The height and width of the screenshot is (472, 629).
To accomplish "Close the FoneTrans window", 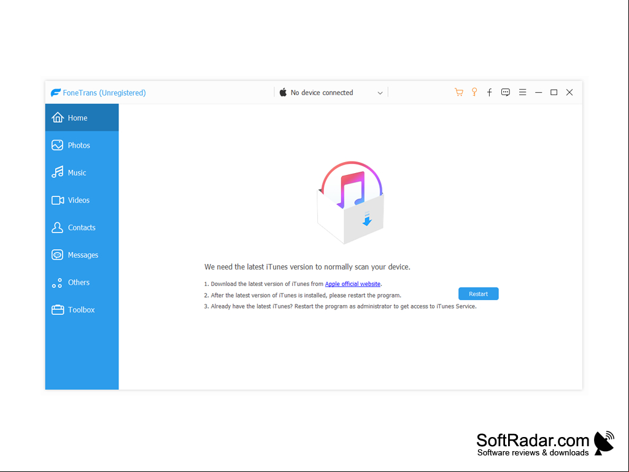I will pos(569,92).
